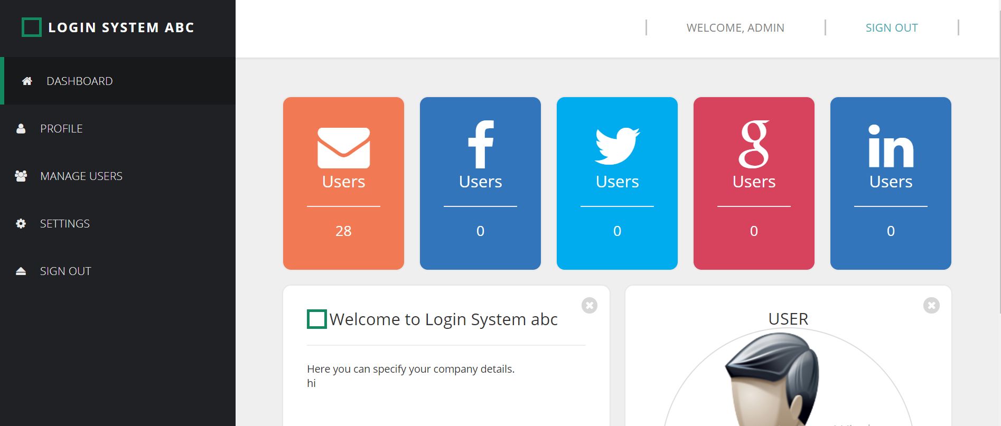Viewport: 1001px width, 426px height.
Task: Close the Welcome to Login System panel
Action: coord(590,305)
